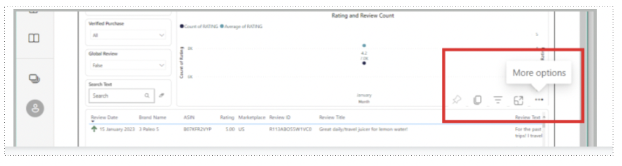Expand the Verified Purchase dropdown
This screenshot has height=166, width=622.
pos(128,35)
